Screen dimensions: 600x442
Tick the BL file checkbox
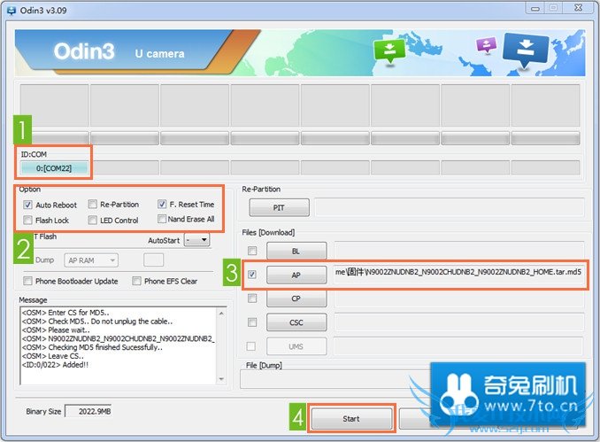tap(252, 251)
